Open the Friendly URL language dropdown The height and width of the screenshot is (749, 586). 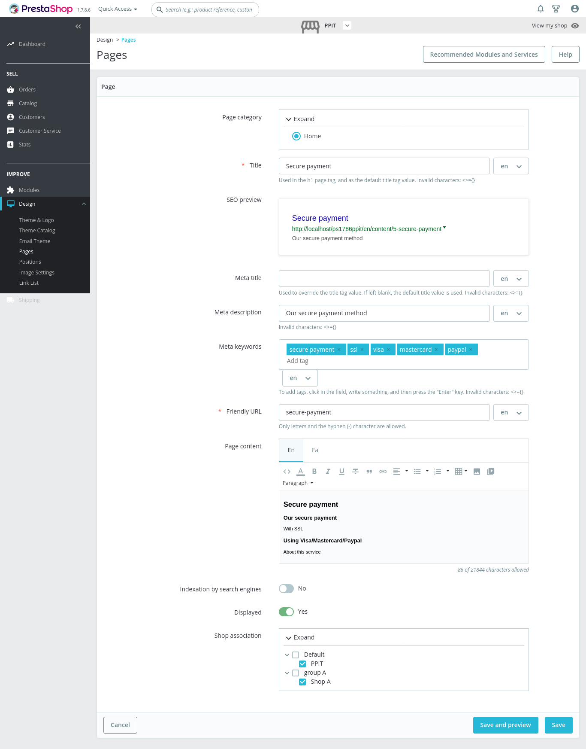point(511,412)
